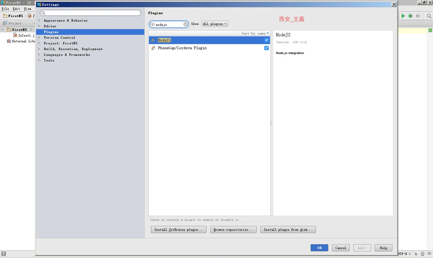Open the file encoding UTF-8 selector
The image size is (433, 258).
(405, 254)
